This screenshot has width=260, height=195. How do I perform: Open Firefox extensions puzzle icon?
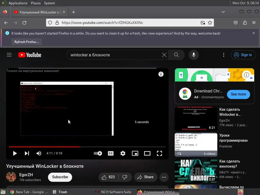point(245,23)
